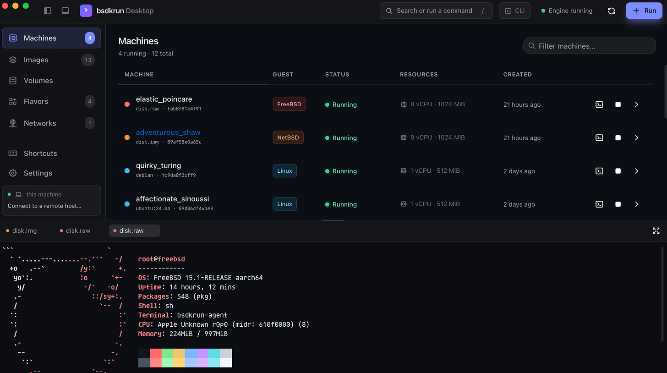667x373 pixels.
Task: Click the Linux badge in affectionate_sinoussi row
Action: [x=284, y=204]
